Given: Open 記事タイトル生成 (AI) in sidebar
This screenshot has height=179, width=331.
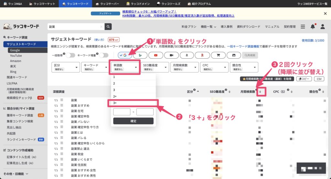Looking at the screenshot, I should pyautogui.click(x=22, y=157).
